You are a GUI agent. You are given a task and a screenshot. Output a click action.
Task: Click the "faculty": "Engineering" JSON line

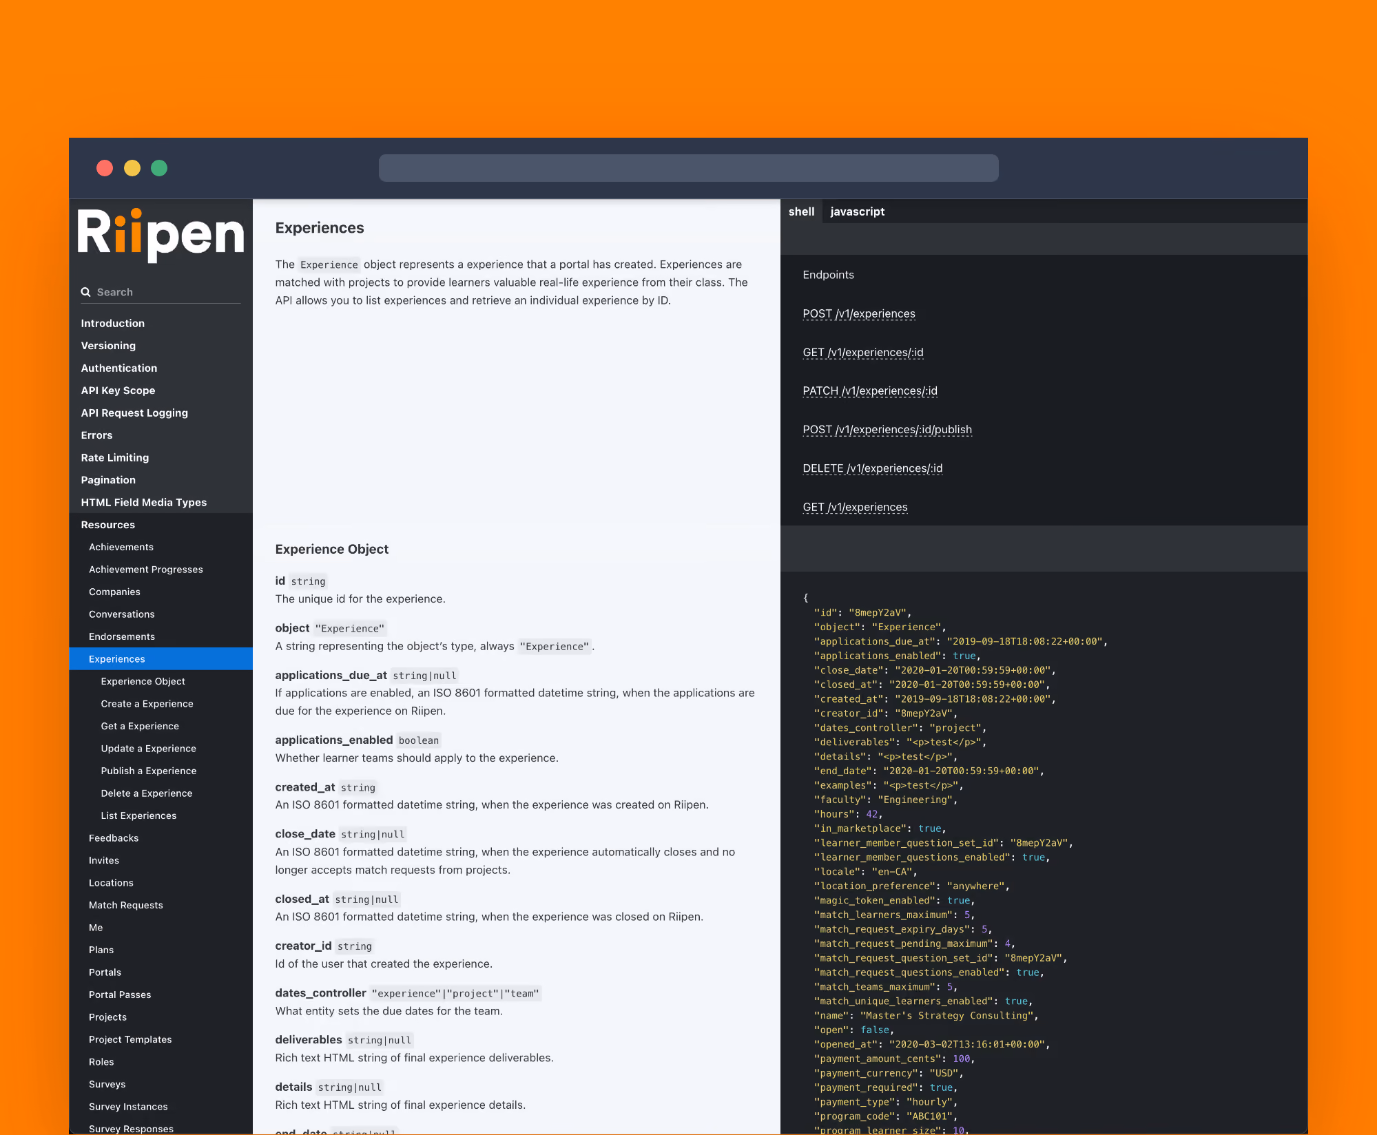point(885,800)
